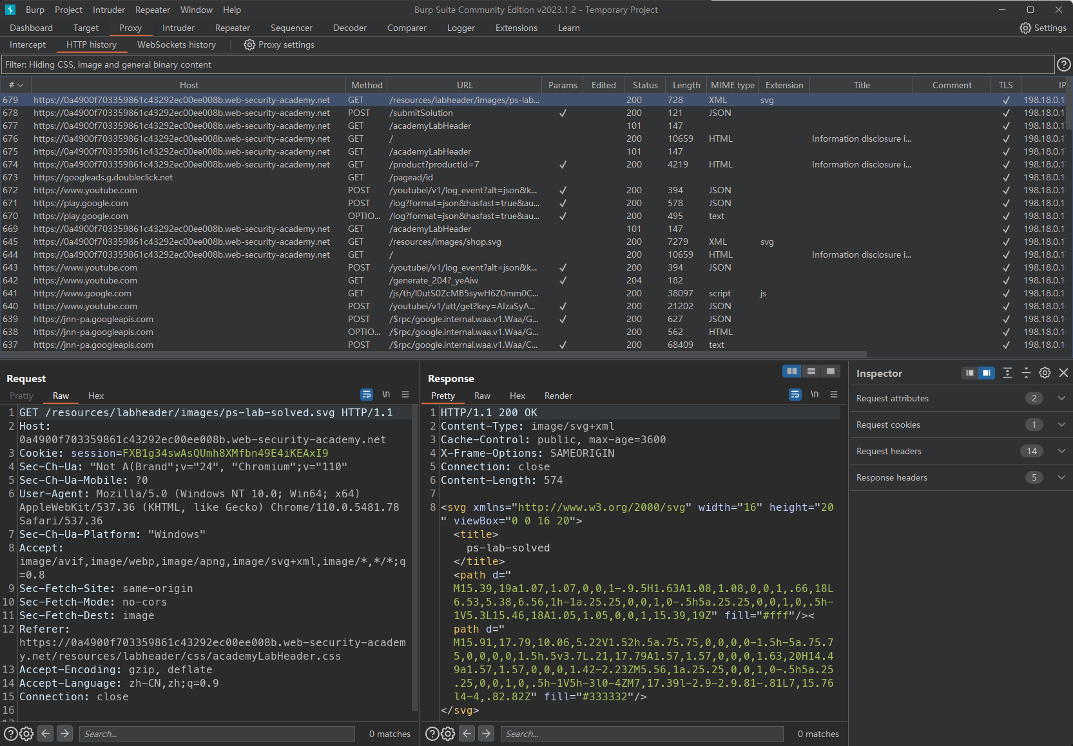Click the help icon beside the filter bar
Screen dimensions: 1073x746
[1064, 64]
